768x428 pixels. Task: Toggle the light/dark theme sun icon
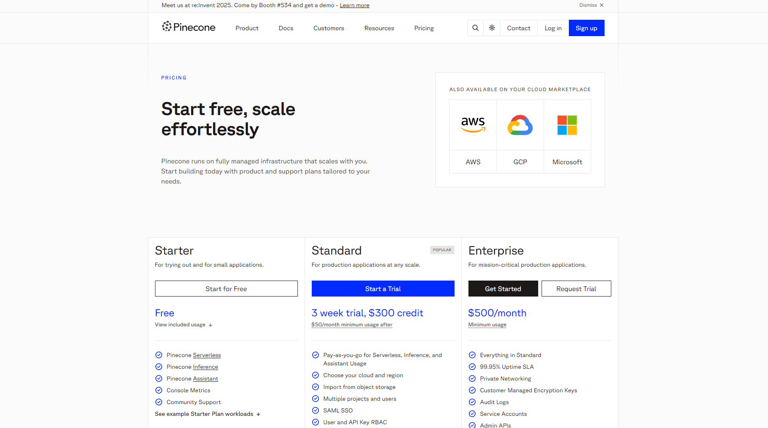[x=492, y=28]
